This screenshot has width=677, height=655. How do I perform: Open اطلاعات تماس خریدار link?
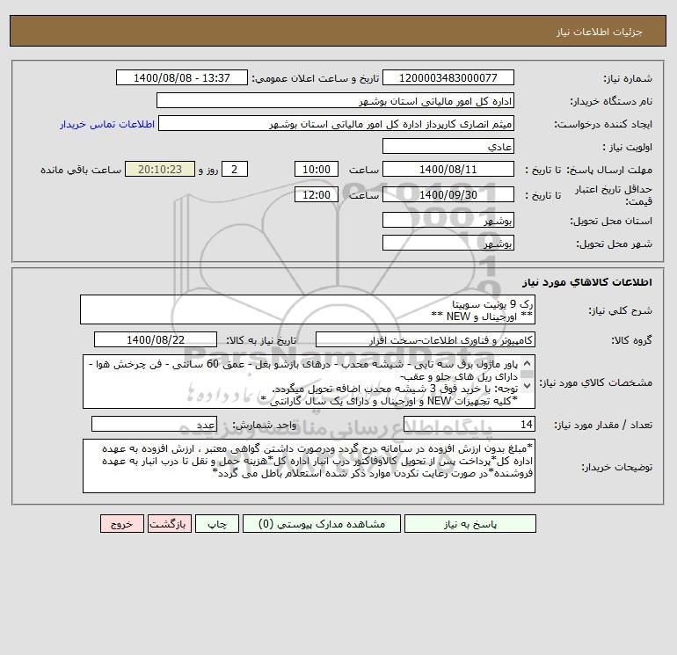tap(107, 124)
